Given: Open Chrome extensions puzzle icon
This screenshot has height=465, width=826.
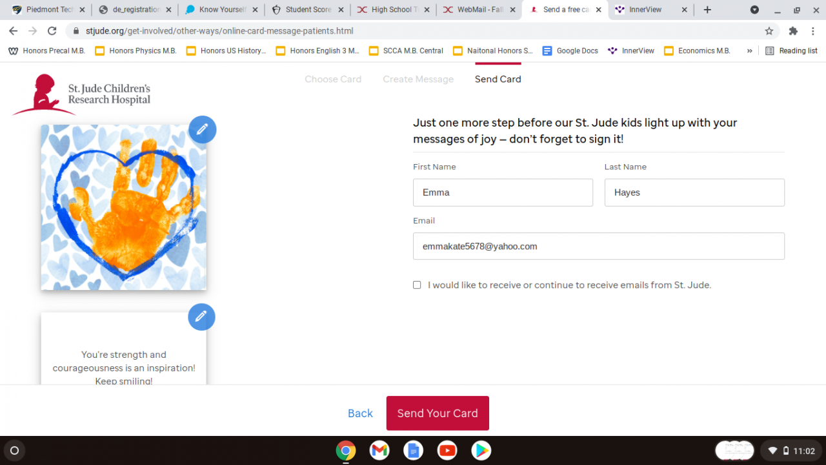Looking at the screenshot, I should (x=793, y=31).
